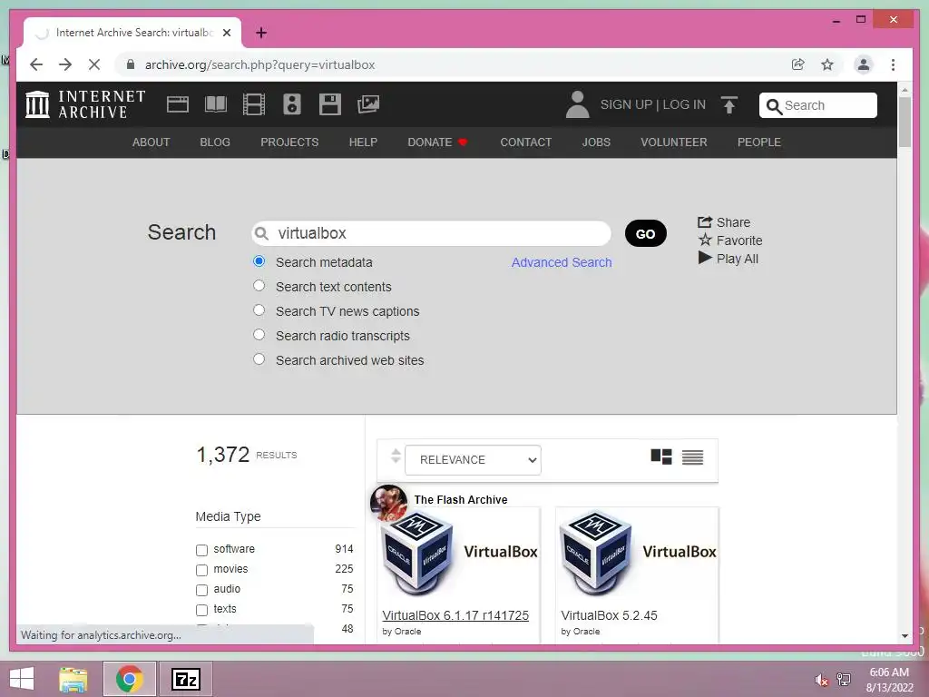929x697 pixels.
Task: Close the Internet Archive Search tab
Action: coord(226,33)
